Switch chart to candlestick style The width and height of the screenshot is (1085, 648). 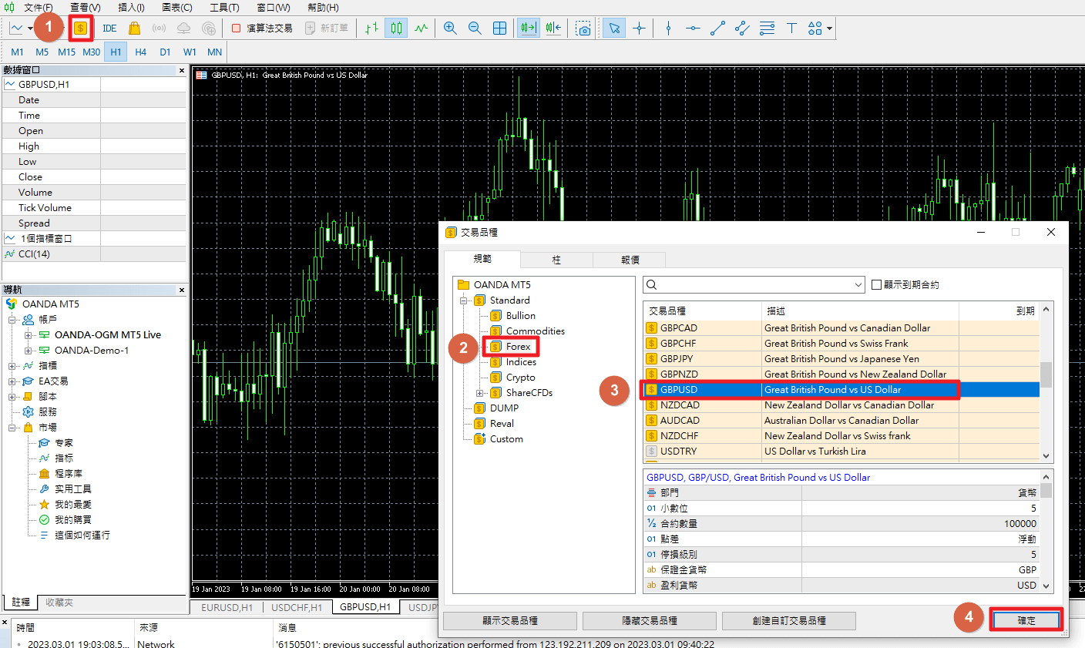(x=396, y=29)
